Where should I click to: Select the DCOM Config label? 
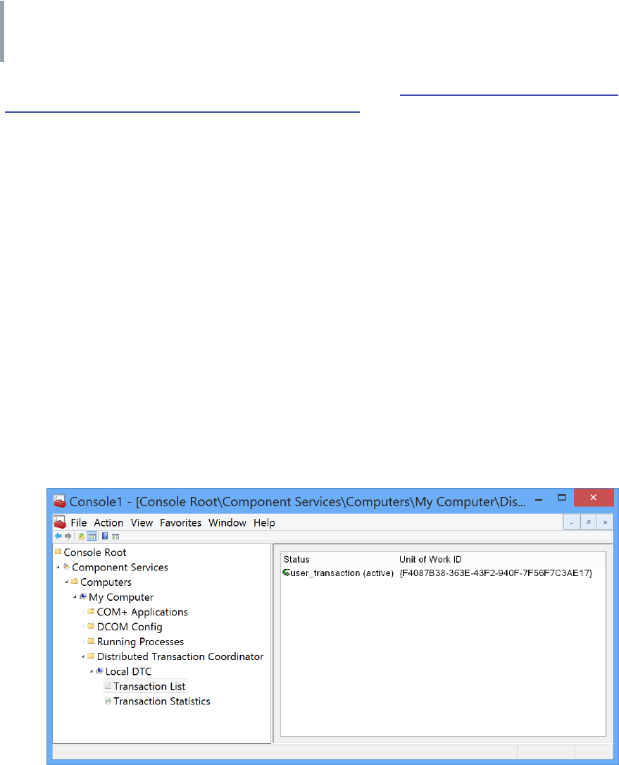point(130,627)
